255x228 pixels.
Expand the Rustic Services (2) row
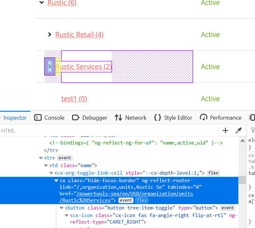click(x=50, y=67)
